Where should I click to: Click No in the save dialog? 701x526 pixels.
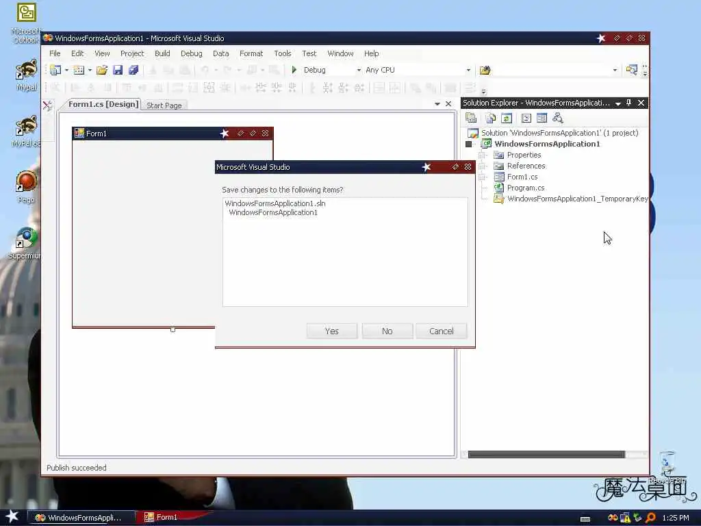[x=387, y=331]
